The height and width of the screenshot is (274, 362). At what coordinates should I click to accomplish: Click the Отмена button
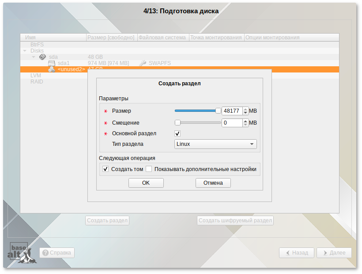coord(213,183)
